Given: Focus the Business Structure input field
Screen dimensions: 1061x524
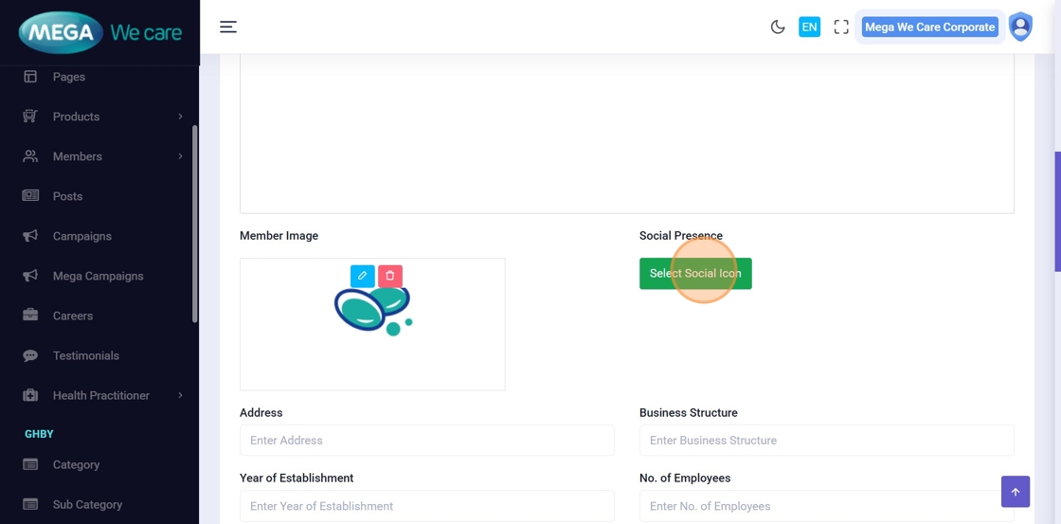Looking at the screenshot, I should point(826,441).
